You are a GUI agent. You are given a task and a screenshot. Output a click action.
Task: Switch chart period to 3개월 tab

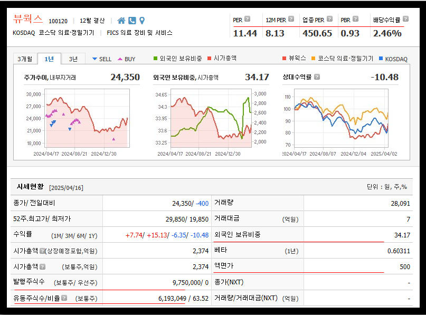[x=25, y=59]
